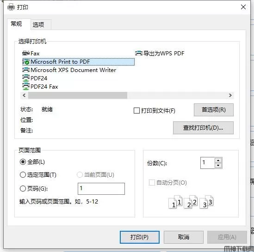Screen dimensions: 254x252
Task: Click the 查找打印机(D)... button
Action: 203,128
